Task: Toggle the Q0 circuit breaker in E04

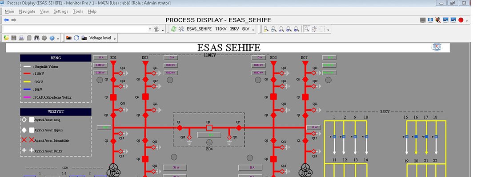Action: tap(208, 128)
